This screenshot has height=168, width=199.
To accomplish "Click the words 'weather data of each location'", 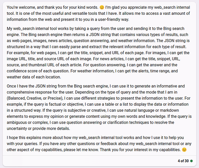I will pos(33,77).
